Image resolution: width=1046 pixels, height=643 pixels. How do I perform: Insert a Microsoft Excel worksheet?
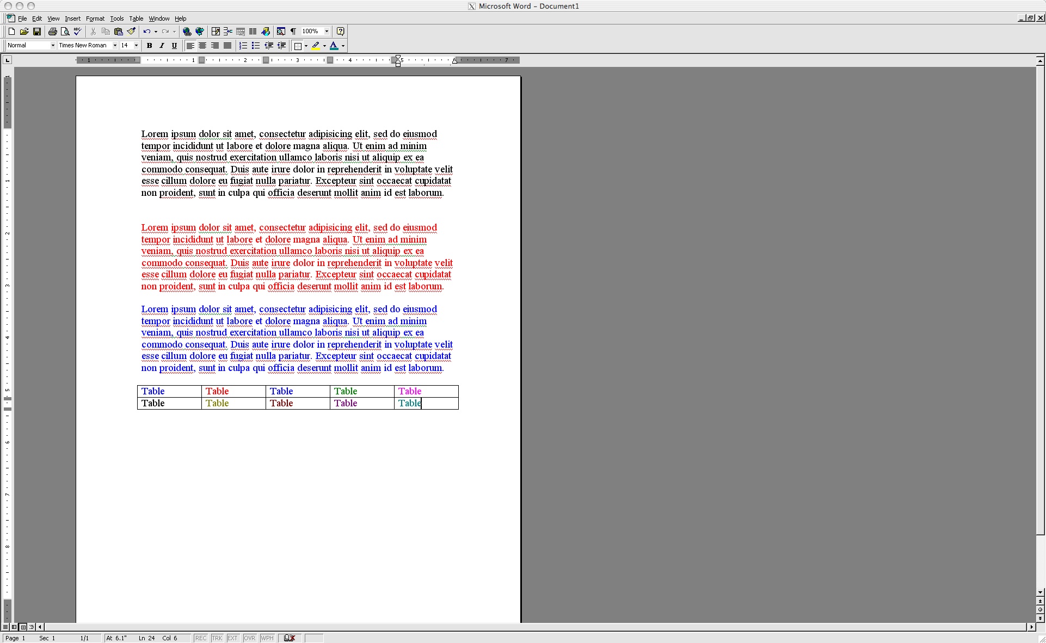240,32
